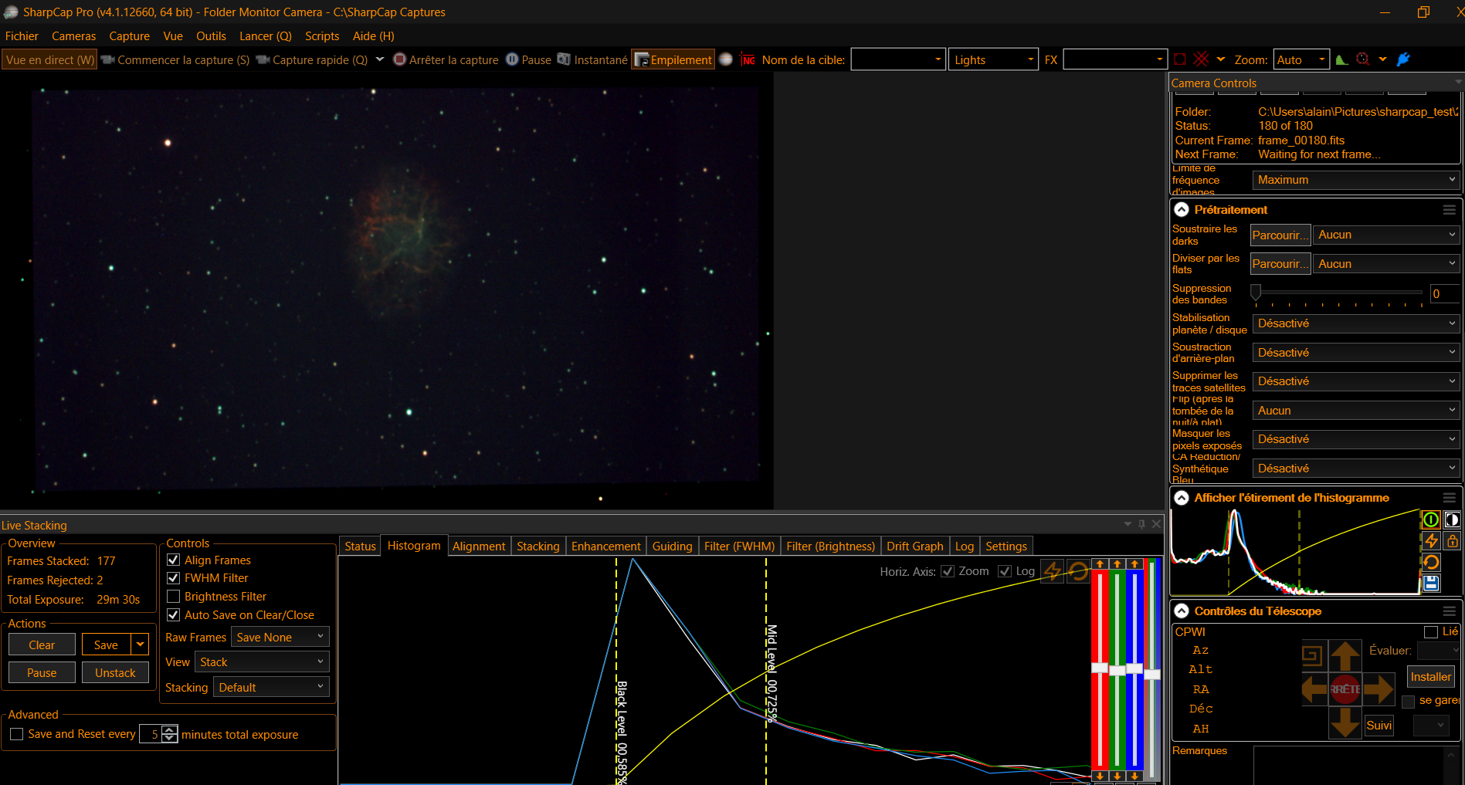Open the Zoom Auto dropdown
Viewport: 1465px width, 785px height.
[1301, 59]
